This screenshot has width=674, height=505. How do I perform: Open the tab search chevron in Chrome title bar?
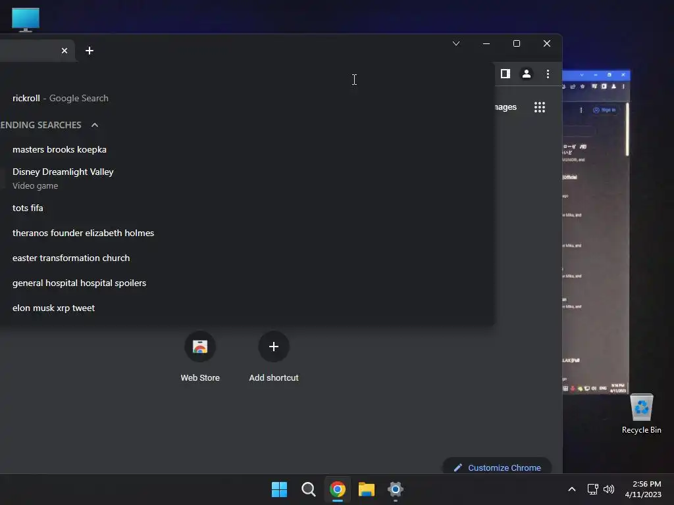[456, 43]
